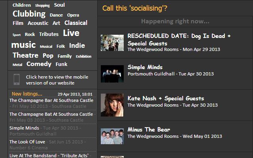Click the mobile phone icon

coord(17,79)
